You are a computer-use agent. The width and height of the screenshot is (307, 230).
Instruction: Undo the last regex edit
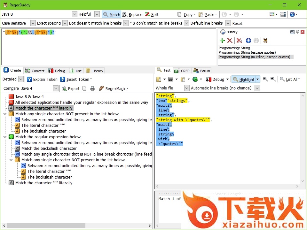(224, 14)
